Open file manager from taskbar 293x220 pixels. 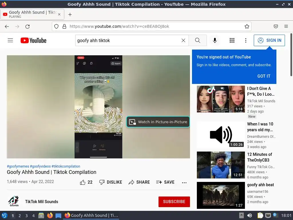41,215
